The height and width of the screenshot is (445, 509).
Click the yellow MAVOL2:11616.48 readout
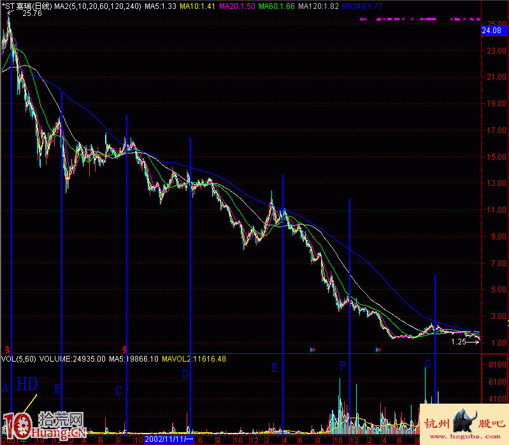coord(194,358)
